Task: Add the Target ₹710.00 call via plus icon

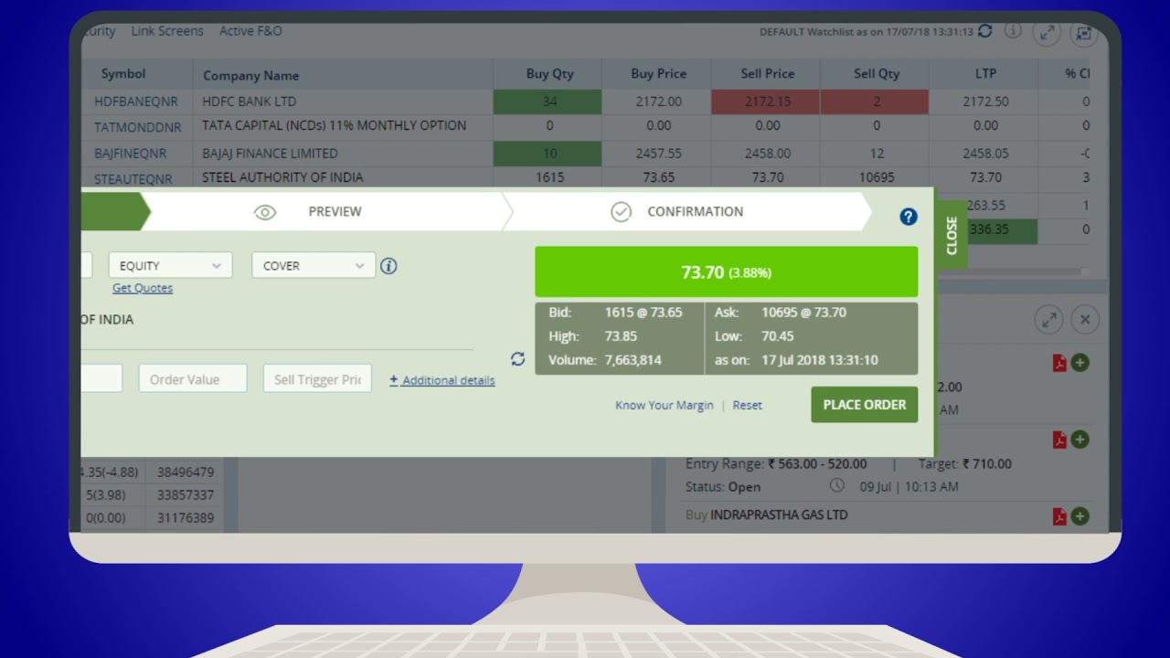Action: [x=1080, y=440]
